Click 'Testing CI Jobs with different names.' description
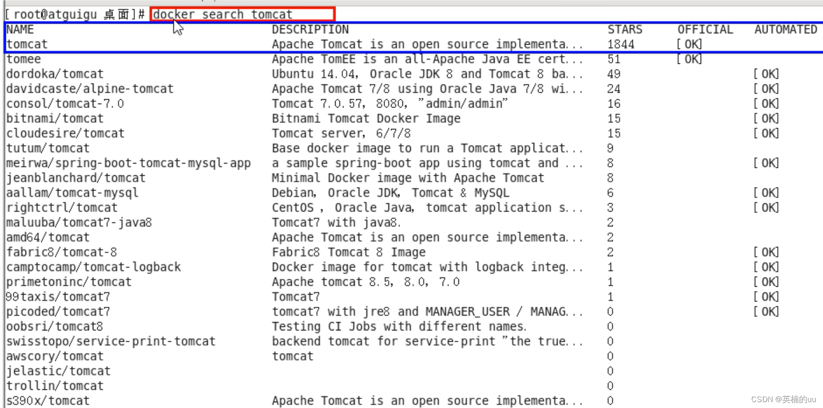This screenshot has width=823, height=408. pos(399,326)
